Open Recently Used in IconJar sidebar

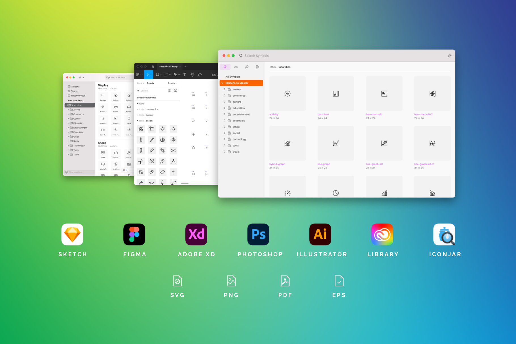point(77,96)
